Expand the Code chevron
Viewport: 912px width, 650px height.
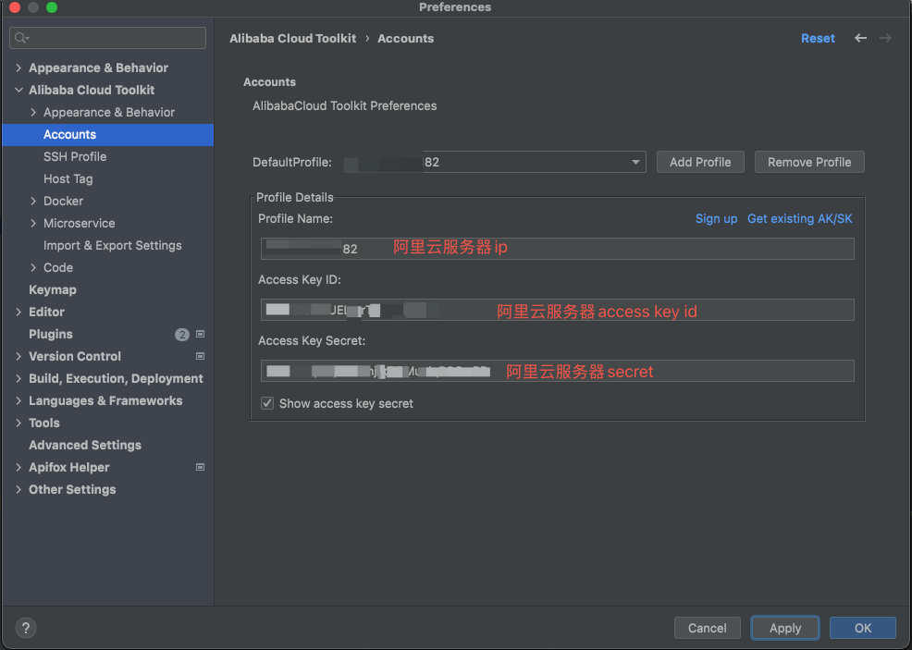coord(33,267)
